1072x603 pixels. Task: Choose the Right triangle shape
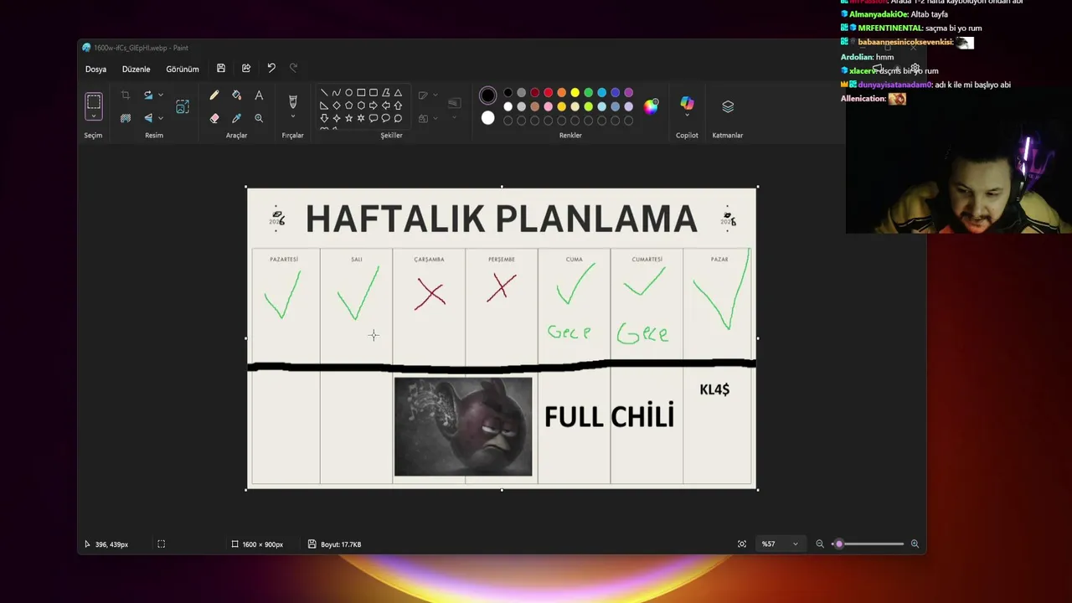[324, 106]
